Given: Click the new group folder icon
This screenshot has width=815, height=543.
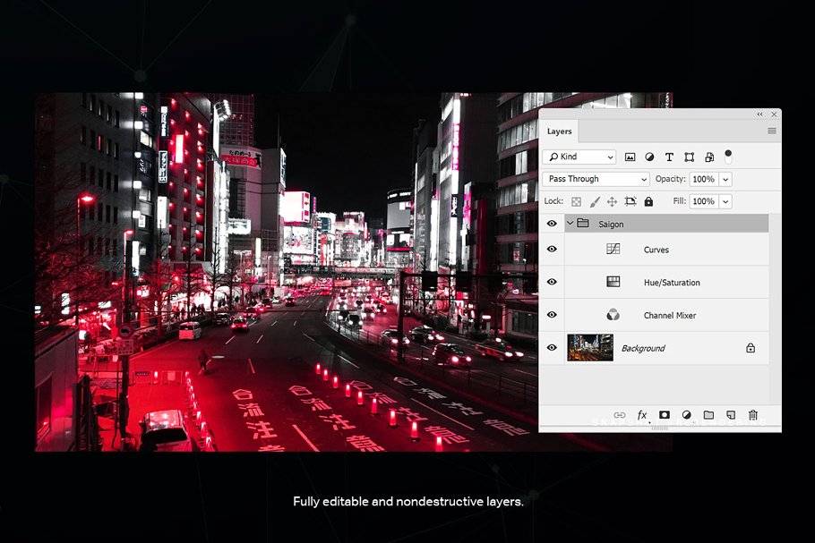Looking at the screenshot, I should pos(708,414).
